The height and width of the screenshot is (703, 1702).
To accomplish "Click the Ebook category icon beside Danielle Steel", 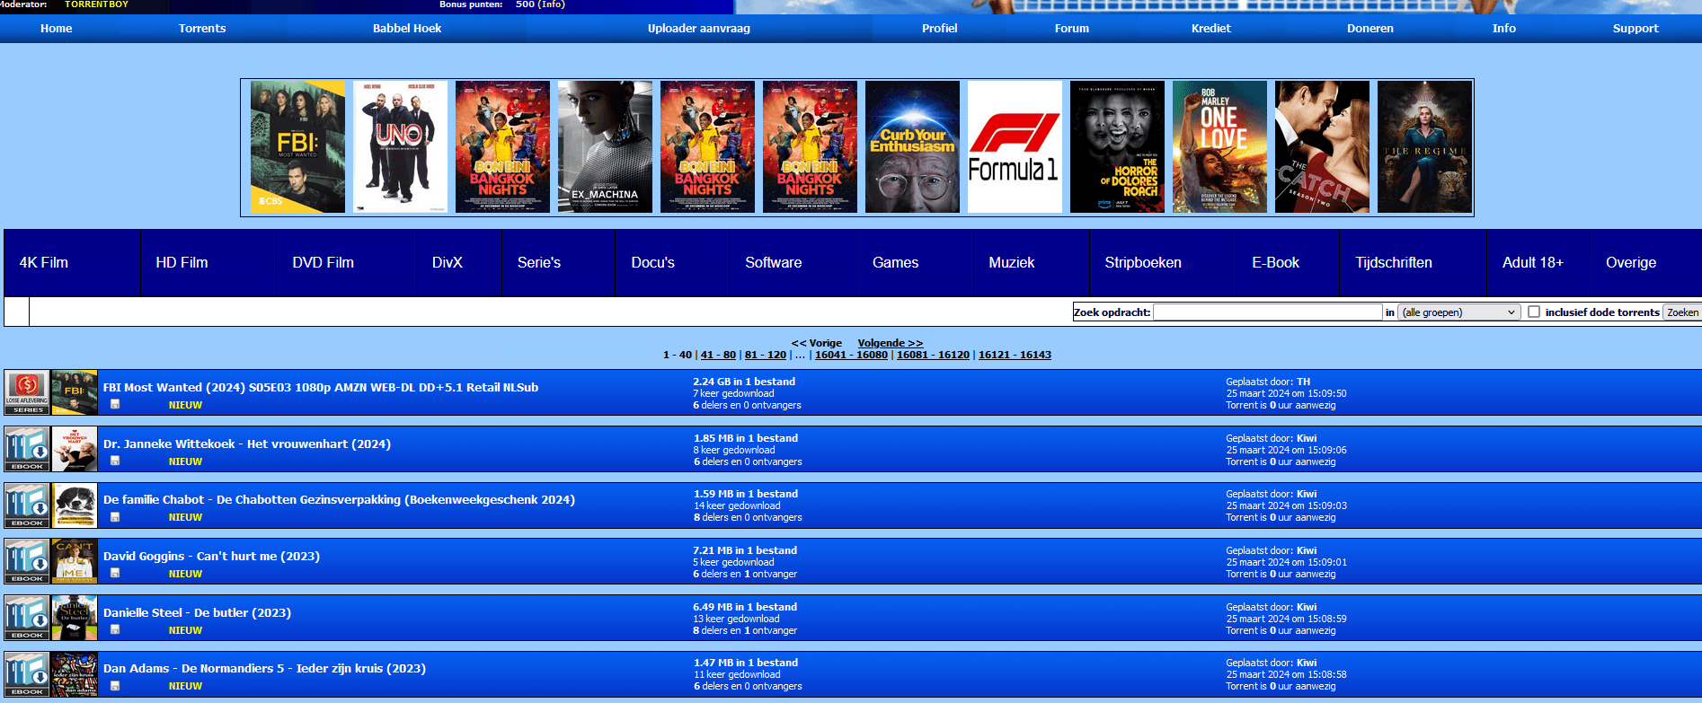I will (27, 618).
